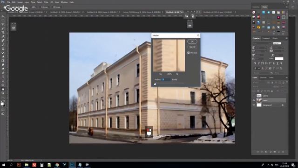The image size is (298, 168).
Task: Click the Radius input field
Action: point(166,80)
